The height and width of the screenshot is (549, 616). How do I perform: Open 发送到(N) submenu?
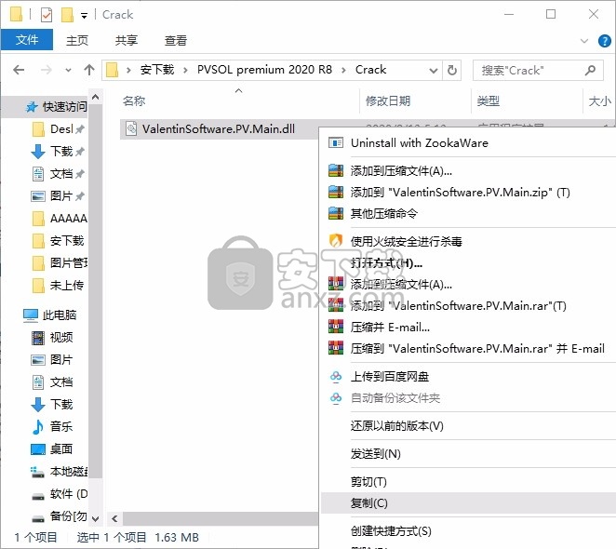pos(468,454)
